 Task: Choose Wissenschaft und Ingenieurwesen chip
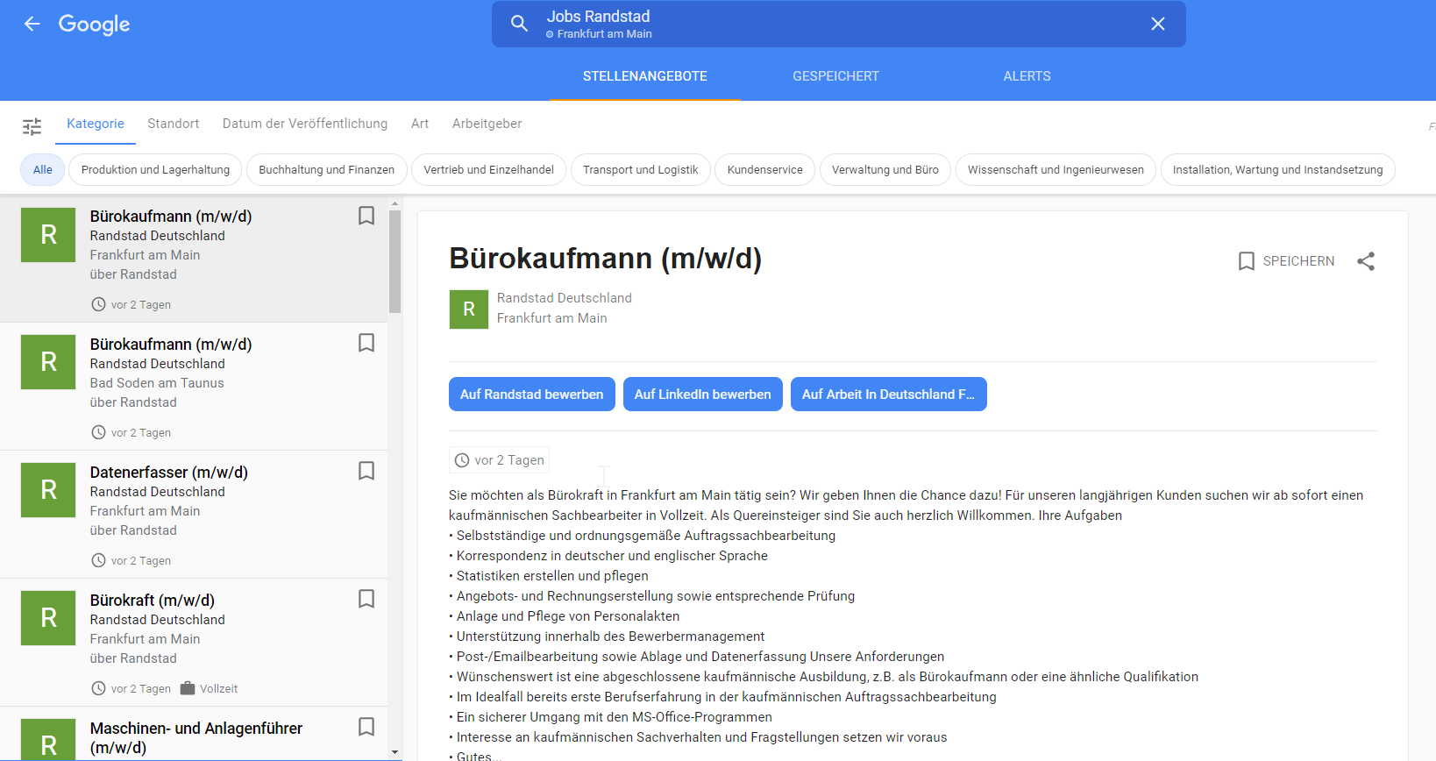click(1056, 170)
